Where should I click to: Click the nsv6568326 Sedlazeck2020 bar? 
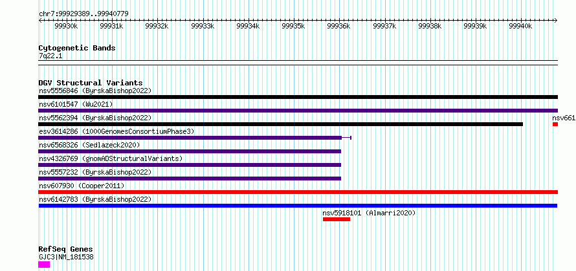pyautogui.click(x=190, y=151)
